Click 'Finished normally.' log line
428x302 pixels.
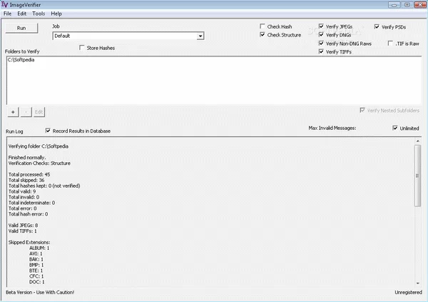tap(27, 157)
